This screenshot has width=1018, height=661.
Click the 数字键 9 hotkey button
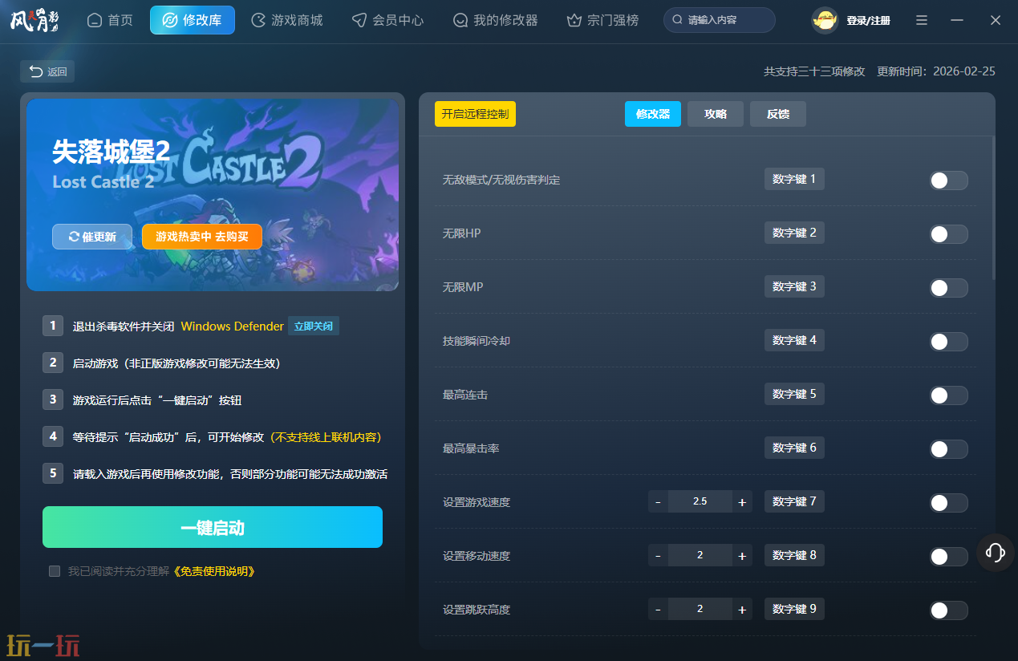[x=794, y=609]
